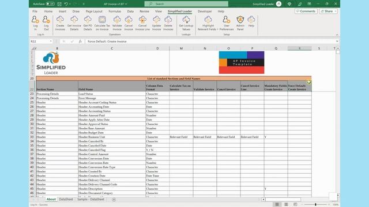
Task: Click Cancel Invoice Line icon
Action: pyautogui.click(x=142, y=23)
